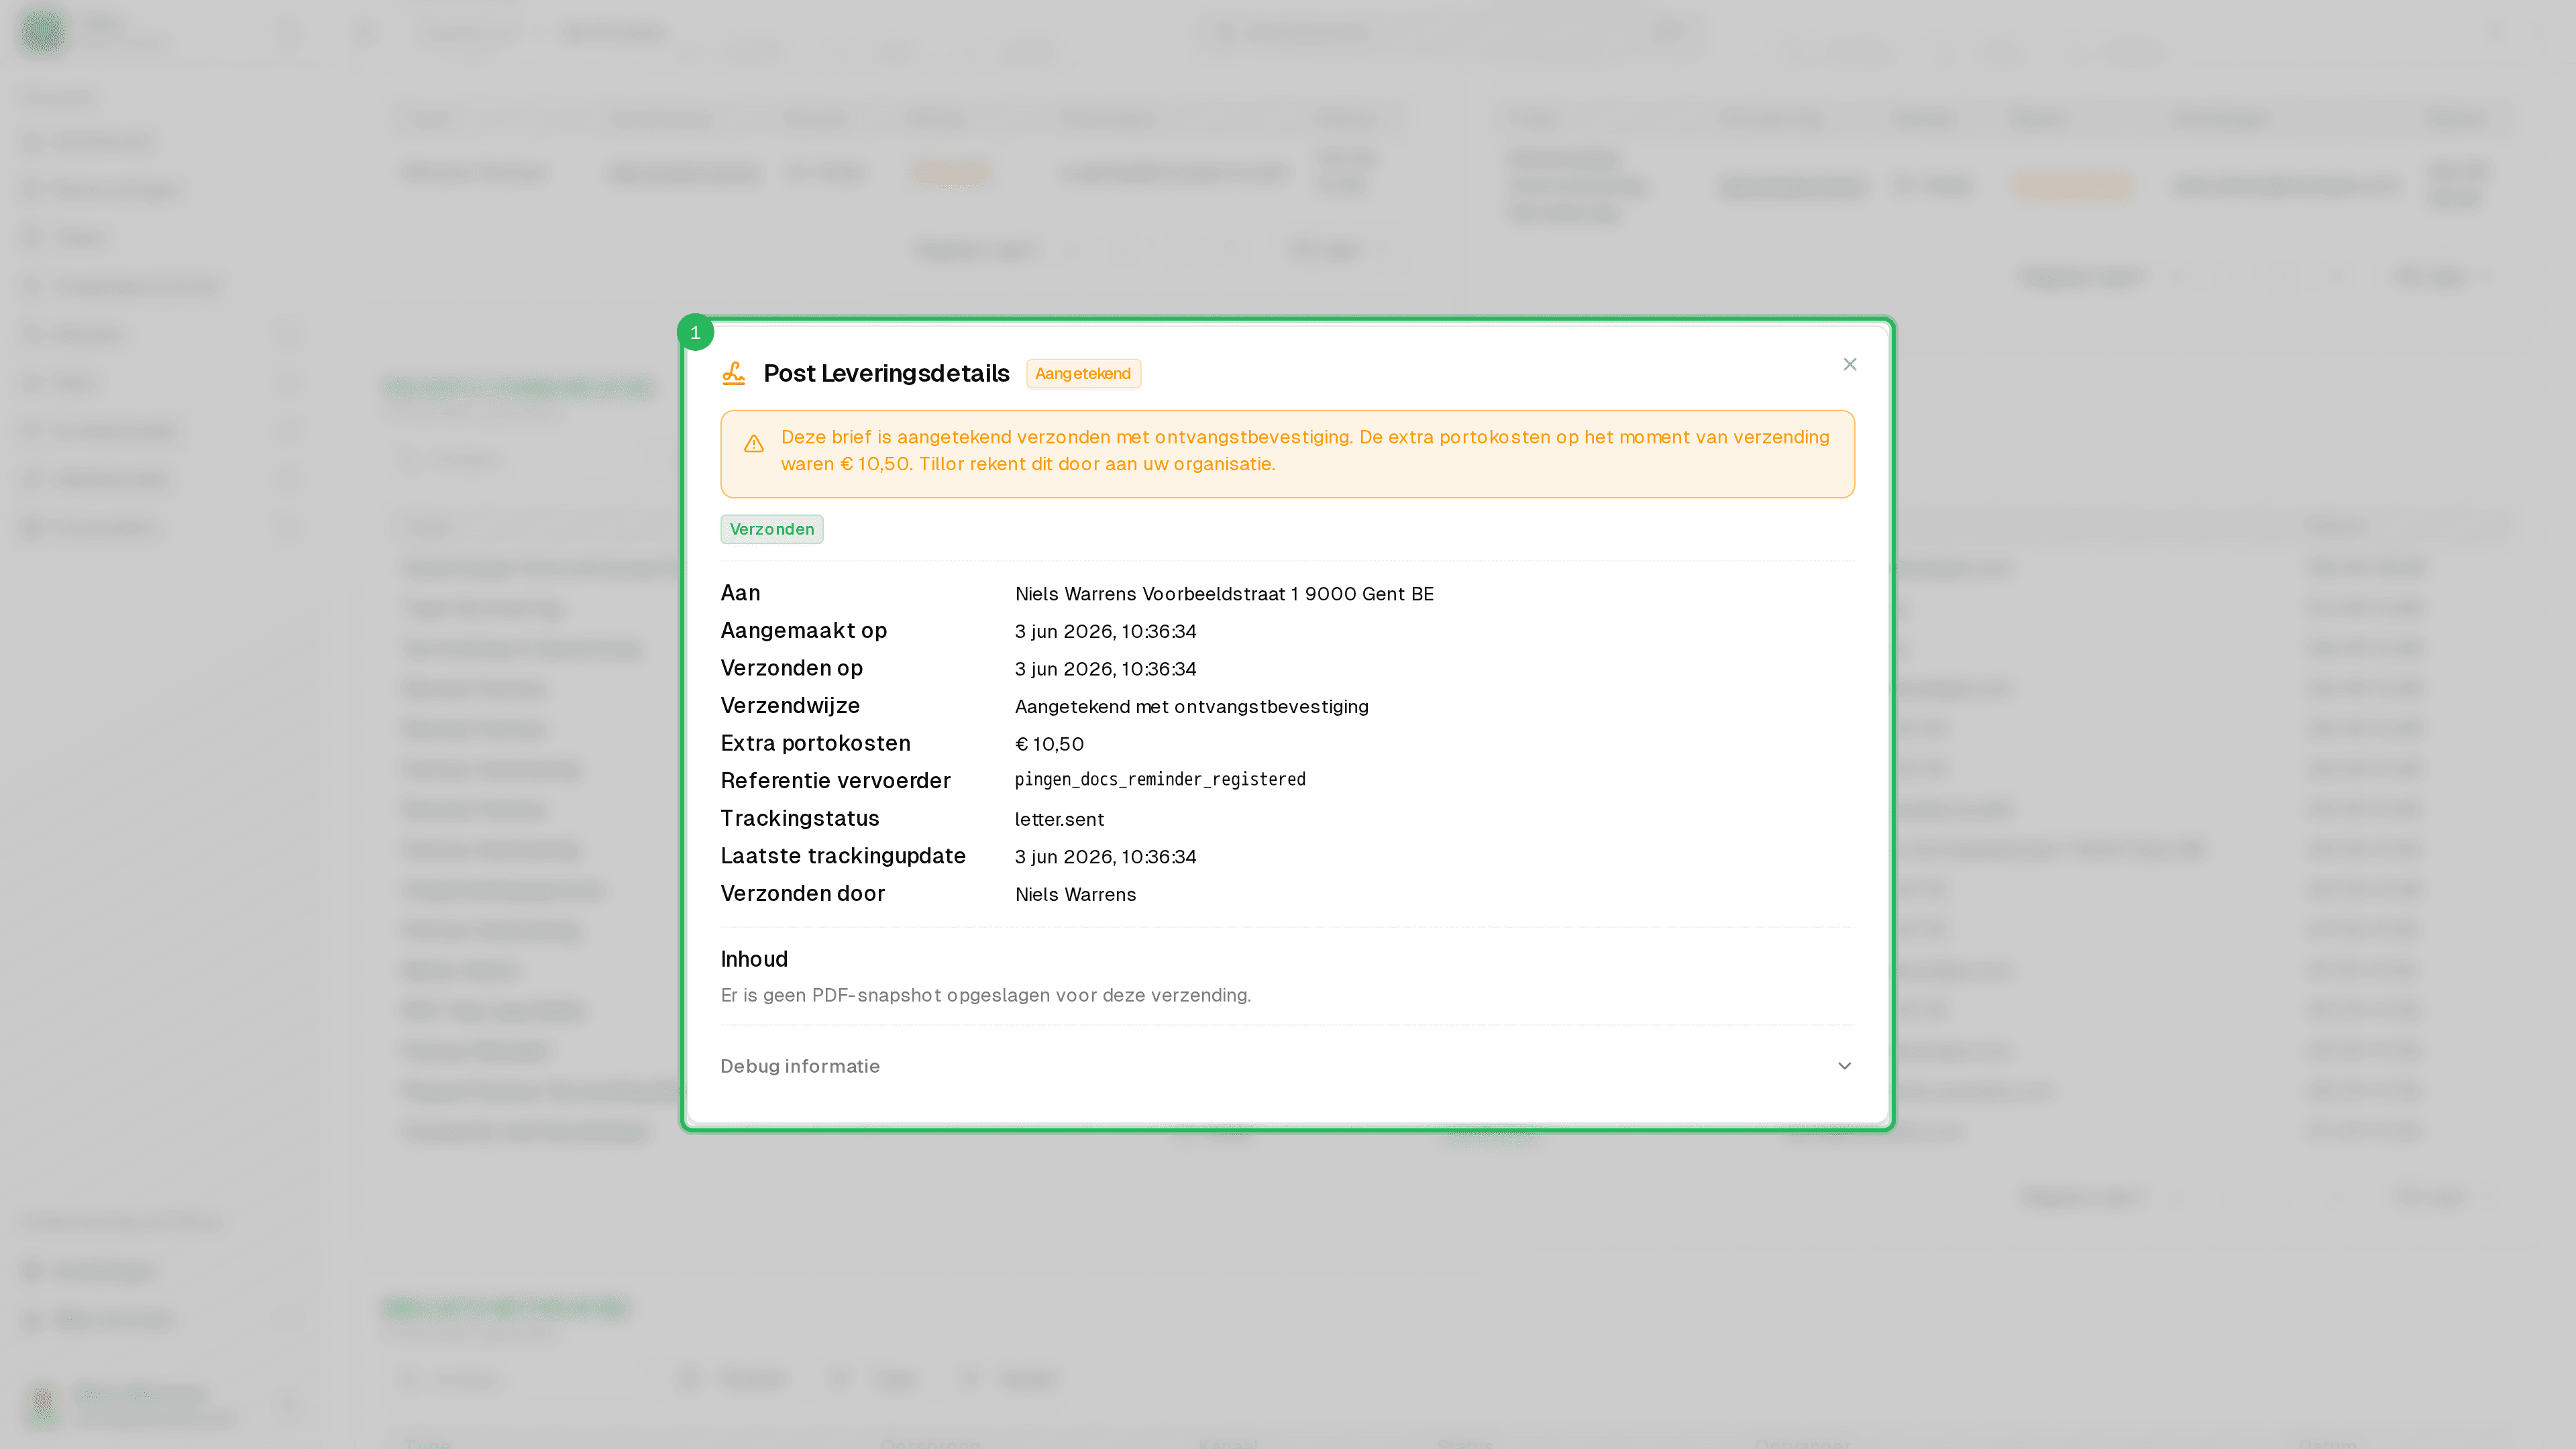Click the Verzonden door value 'Niels Warrens'
The image size is (2576, 1449).
pos(1075,895)
